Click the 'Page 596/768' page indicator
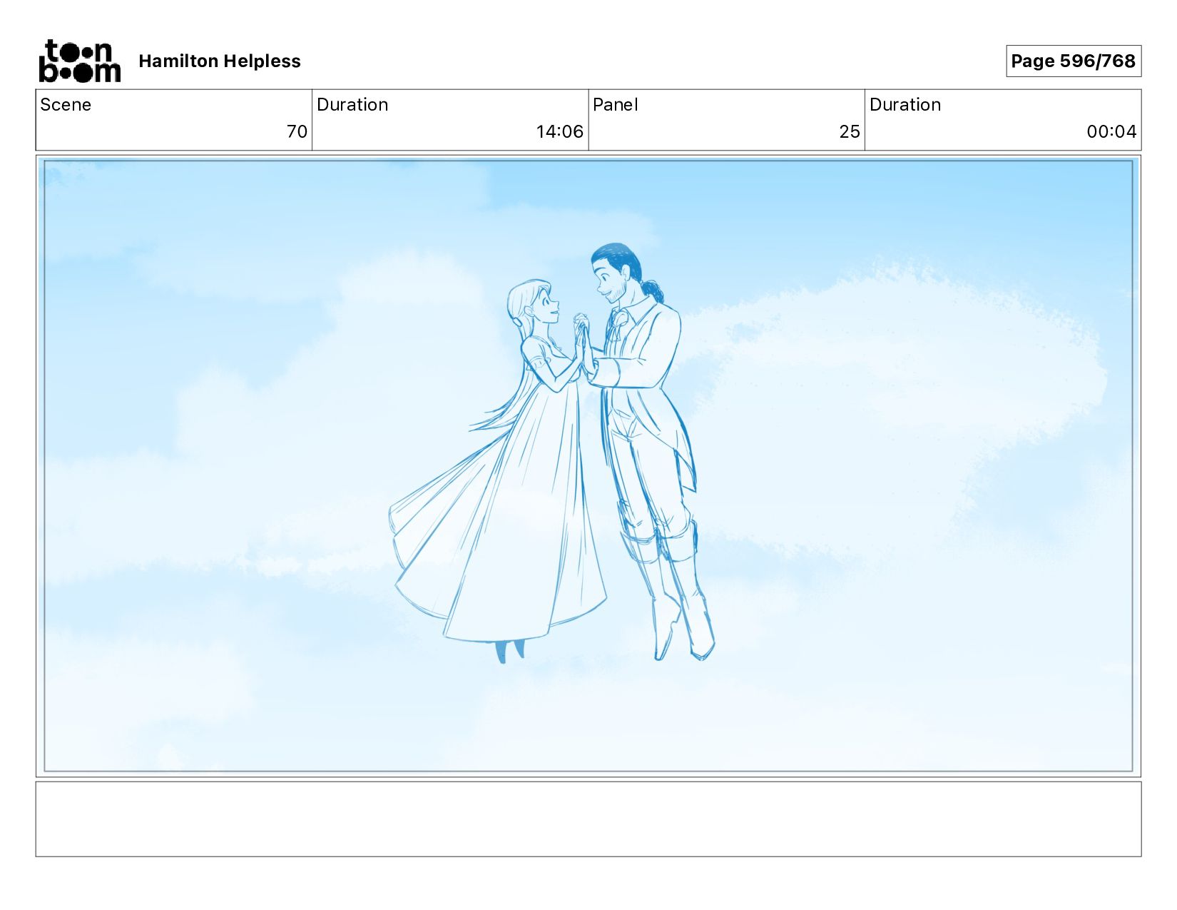The image size is (1177, 910). point(1074,61)
